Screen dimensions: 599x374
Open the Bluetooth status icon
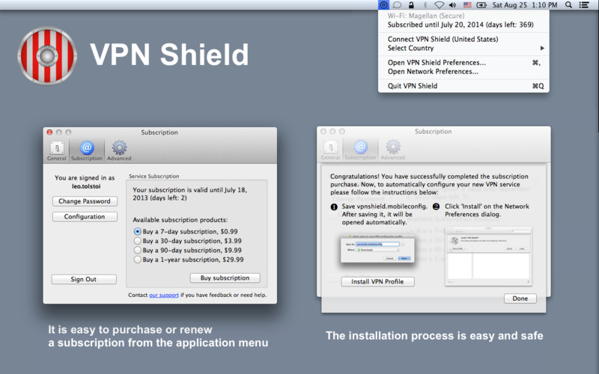click(x=425, y=5)
